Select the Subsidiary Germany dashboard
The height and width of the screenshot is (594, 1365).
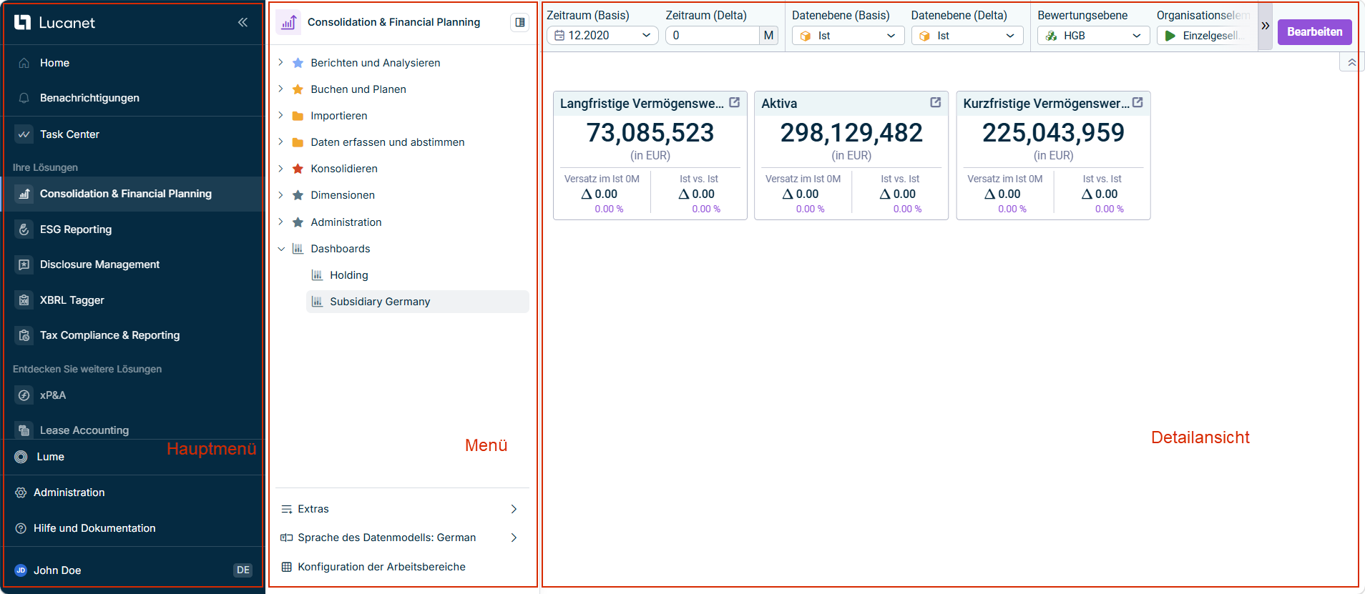pos(418,302)
